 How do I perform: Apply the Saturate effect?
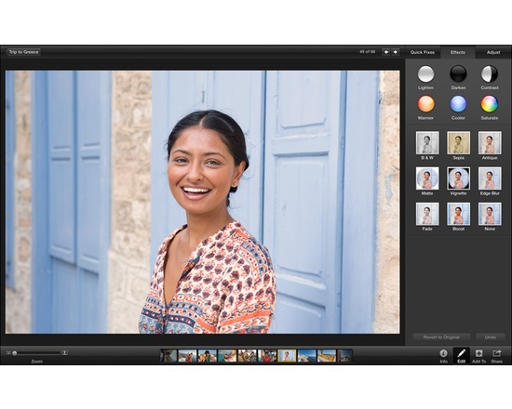[x=490, y=104]
